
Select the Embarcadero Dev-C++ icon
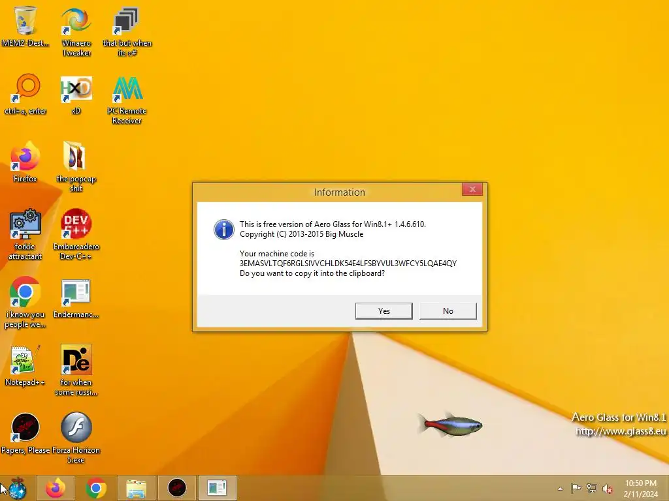pyautogui.click(x=76, y=235)
